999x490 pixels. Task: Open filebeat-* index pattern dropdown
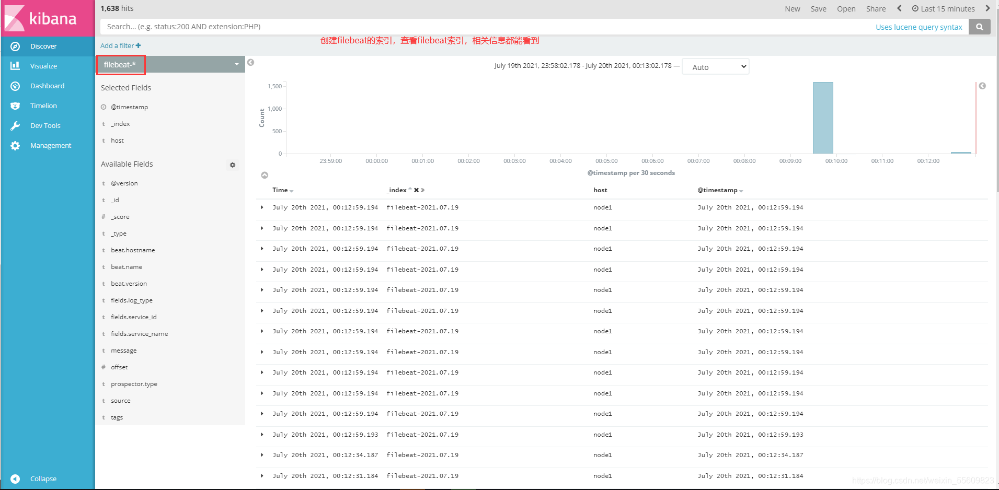coord(170,64)
